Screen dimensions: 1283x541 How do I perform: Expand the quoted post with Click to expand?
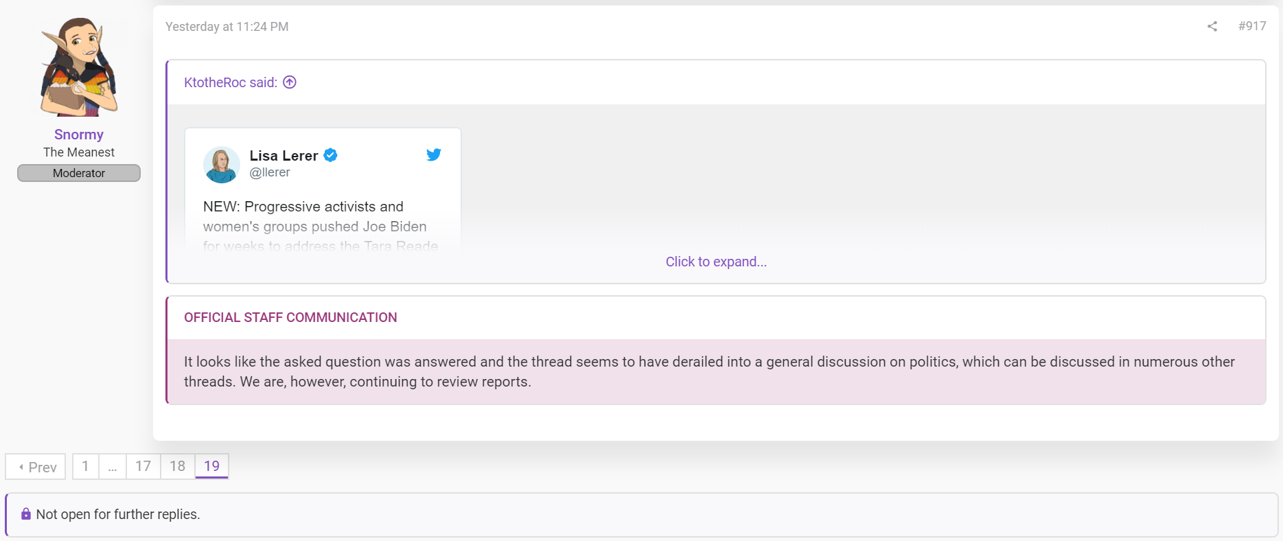pyautogui.click(x=716, y=262)
